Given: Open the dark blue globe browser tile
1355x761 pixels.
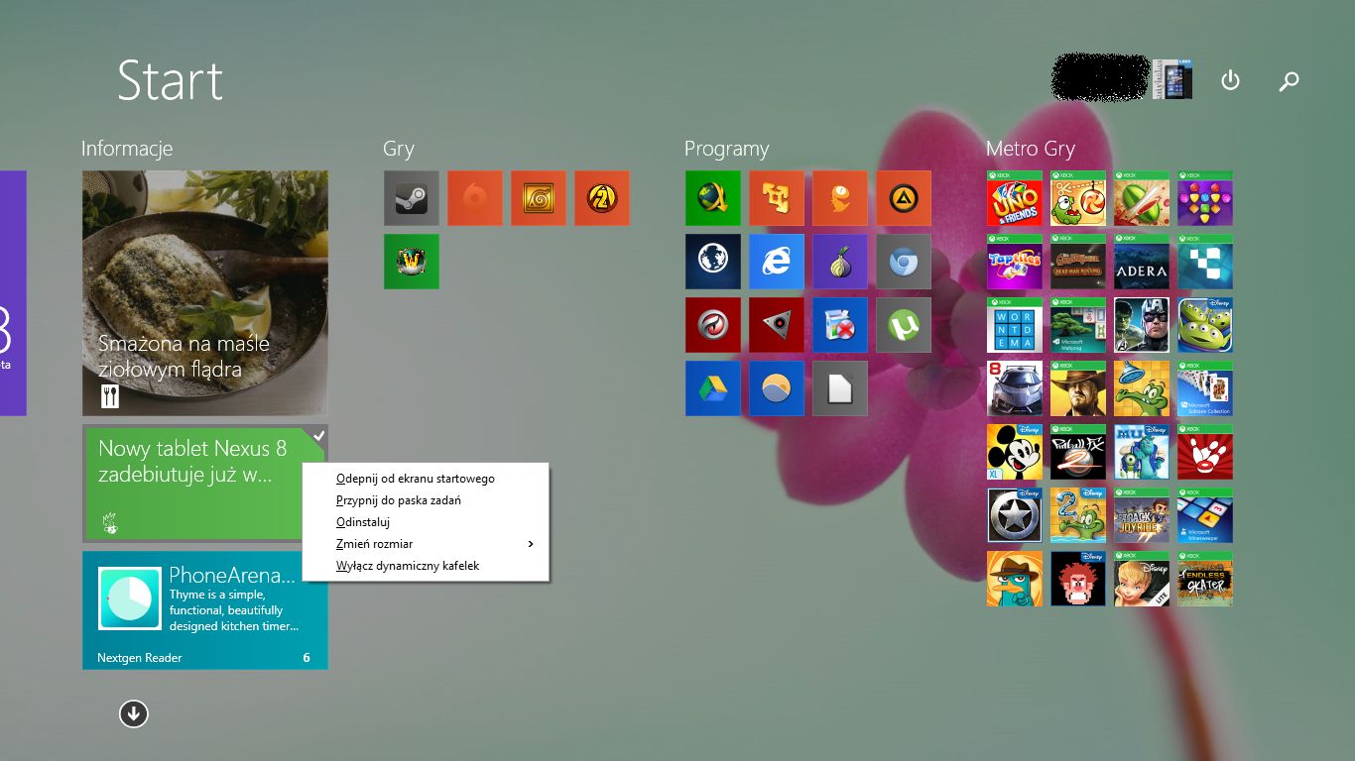Looking at the screenshot, I should pyautogui.click(x=713, y=262).
